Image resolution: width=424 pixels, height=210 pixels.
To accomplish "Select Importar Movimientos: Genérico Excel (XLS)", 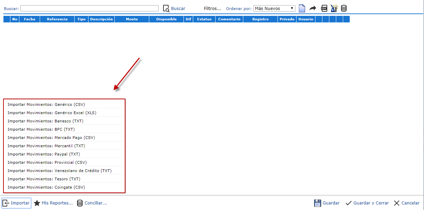I will (x=64, y=112).
